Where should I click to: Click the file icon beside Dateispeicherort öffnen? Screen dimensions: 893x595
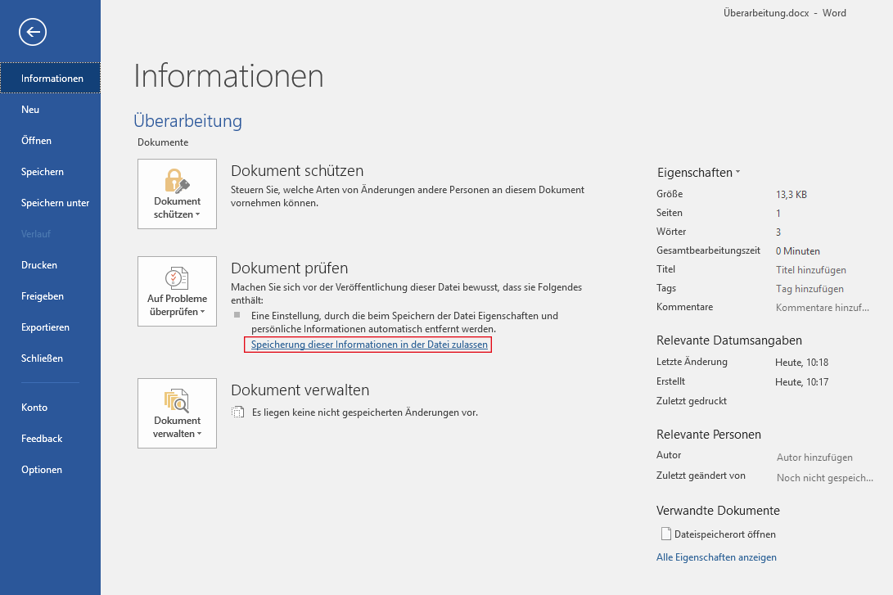(665, 534)
